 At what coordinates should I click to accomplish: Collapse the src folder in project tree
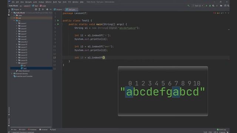click(14, 21)
